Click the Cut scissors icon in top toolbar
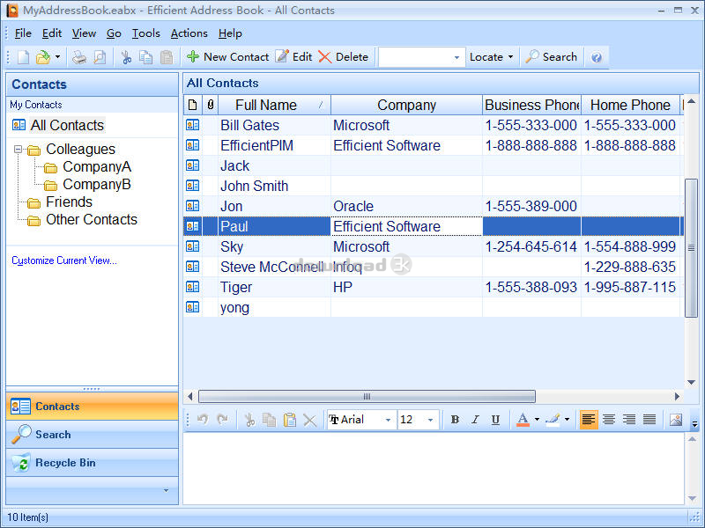Image resolution: width=705 pixels, height=528 pixels. [x=126, y=57]
